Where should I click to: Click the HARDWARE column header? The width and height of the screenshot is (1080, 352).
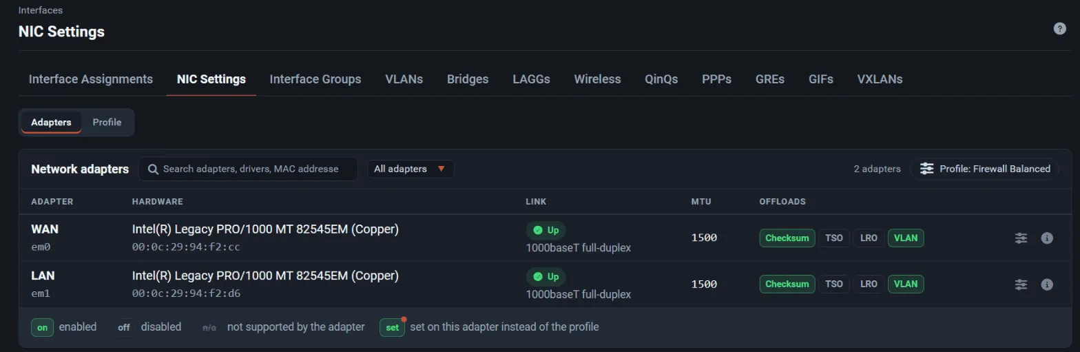pos(158,202)
